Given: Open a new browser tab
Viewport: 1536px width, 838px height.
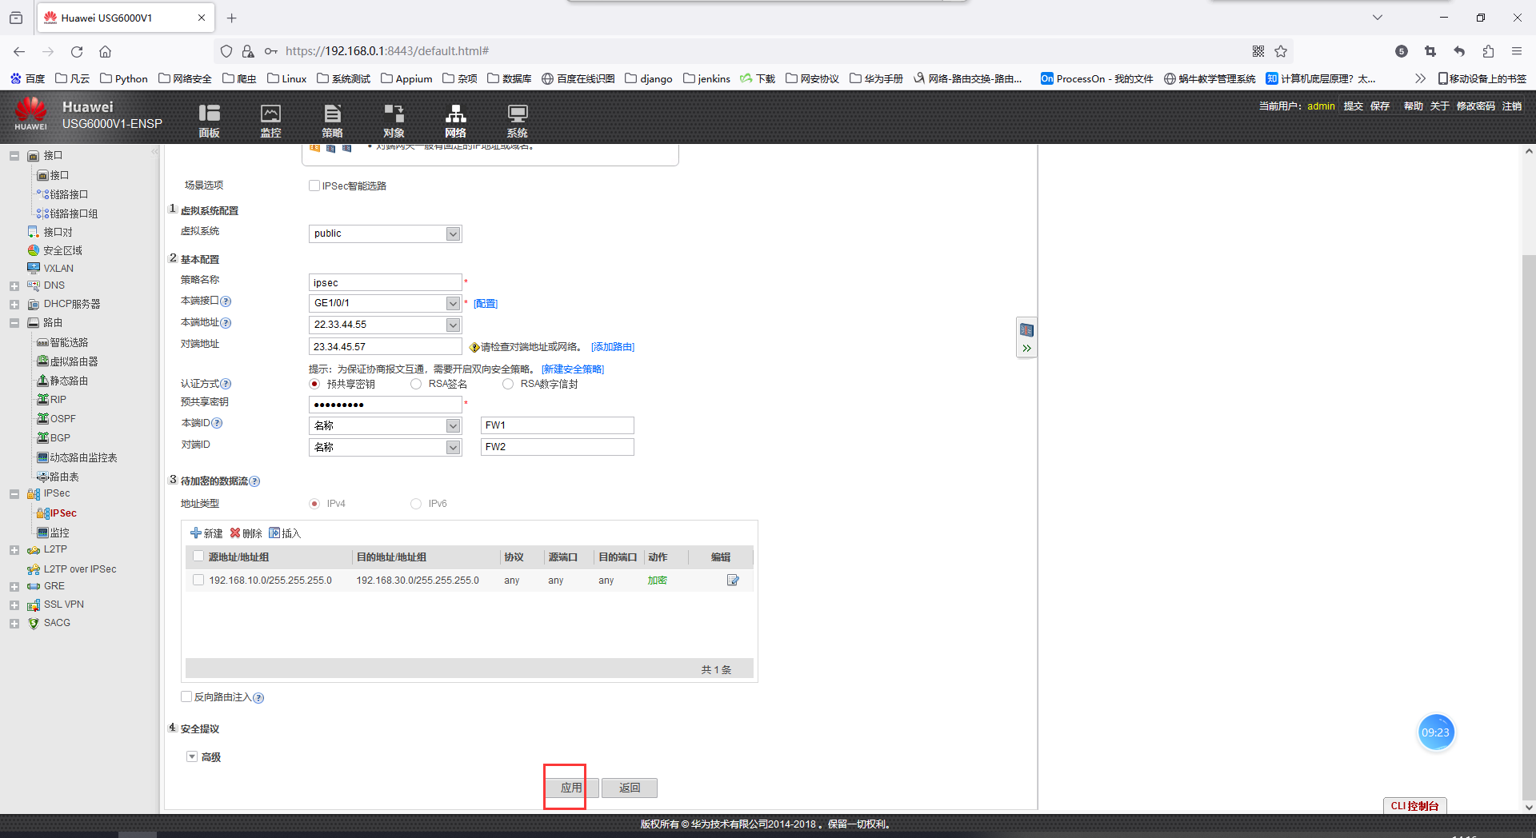Looking at the screenshot, I should pyautogui.click(x=231, y=18).
